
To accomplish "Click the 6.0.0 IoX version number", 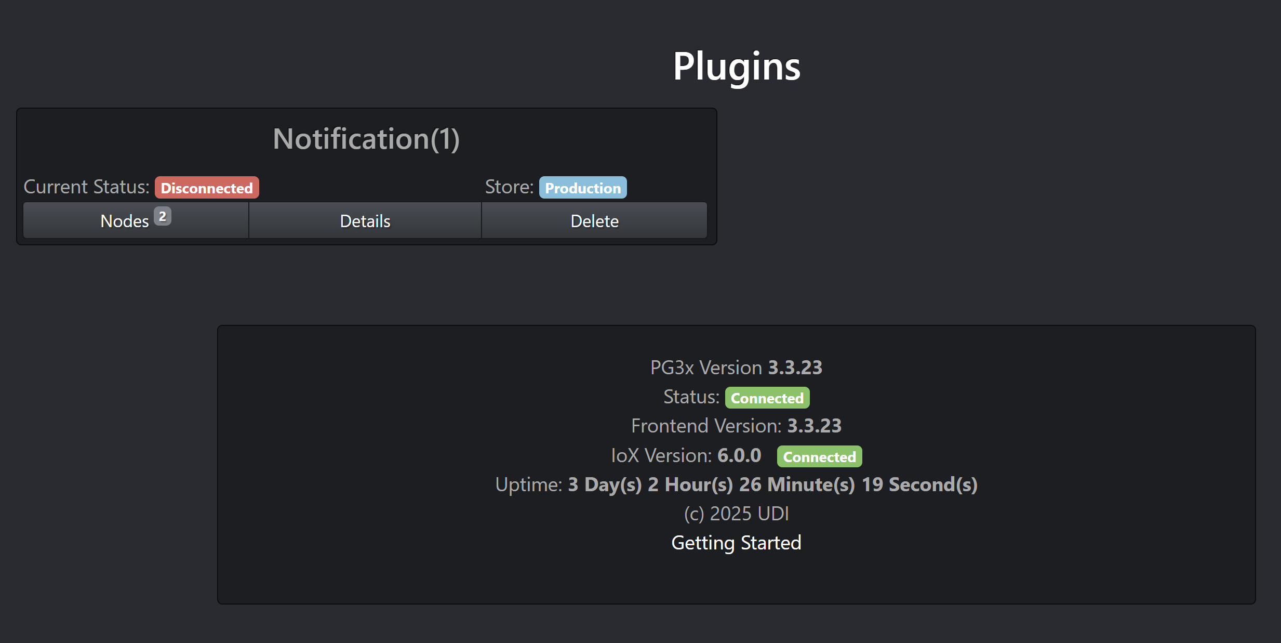I will point(739,455).
